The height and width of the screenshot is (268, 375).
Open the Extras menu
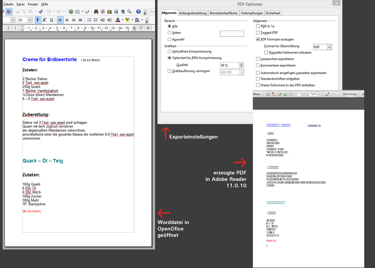[20, 4]
